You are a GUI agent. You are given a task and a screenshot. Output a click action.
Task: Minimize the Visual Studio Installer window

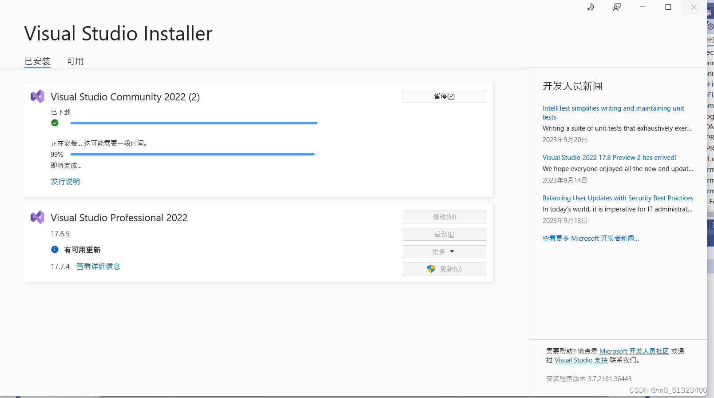click(x=643, y=7)
